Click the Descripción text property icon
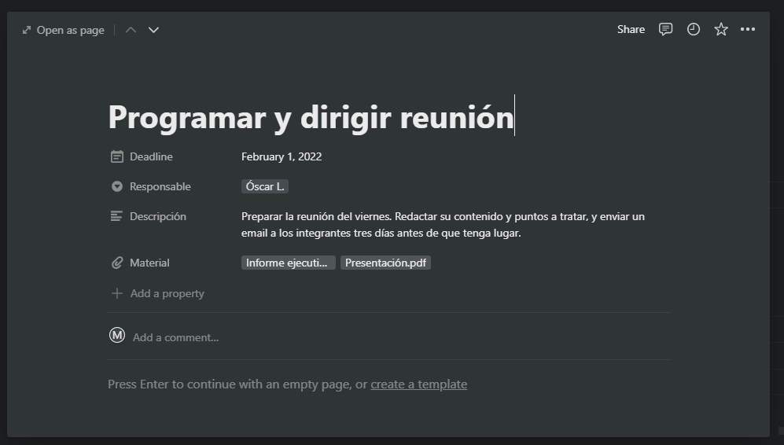The width and height of the screenshot is (784, 445). point(116,216)
